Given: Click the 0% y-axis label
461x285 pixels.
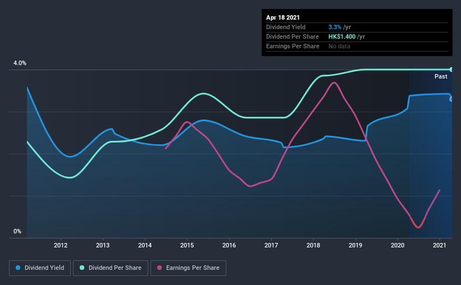Looking at the screenshot, I should (x=17, y=232).
